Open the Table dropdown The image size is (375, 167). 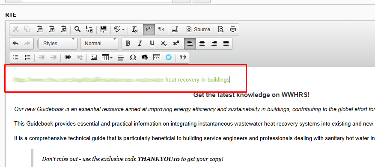[107, 58]
